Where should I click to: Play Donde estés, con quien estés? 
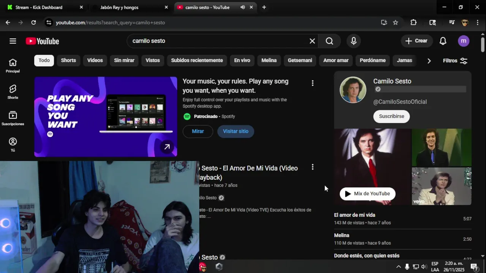pyautogui.click(x=403, y=256)
